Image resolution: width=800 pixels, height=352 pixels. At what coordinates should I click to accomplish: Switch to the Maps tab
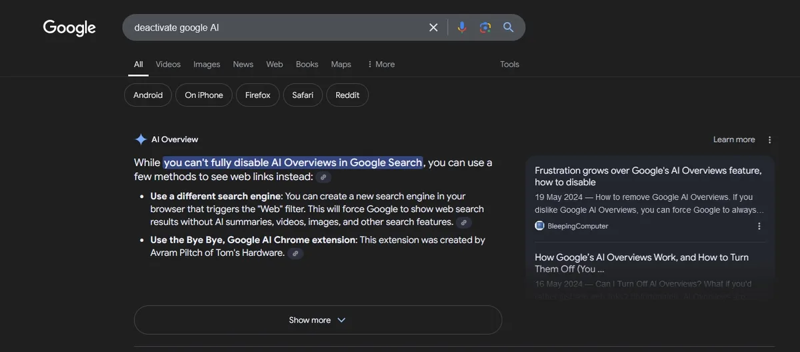tap(341, 65)
